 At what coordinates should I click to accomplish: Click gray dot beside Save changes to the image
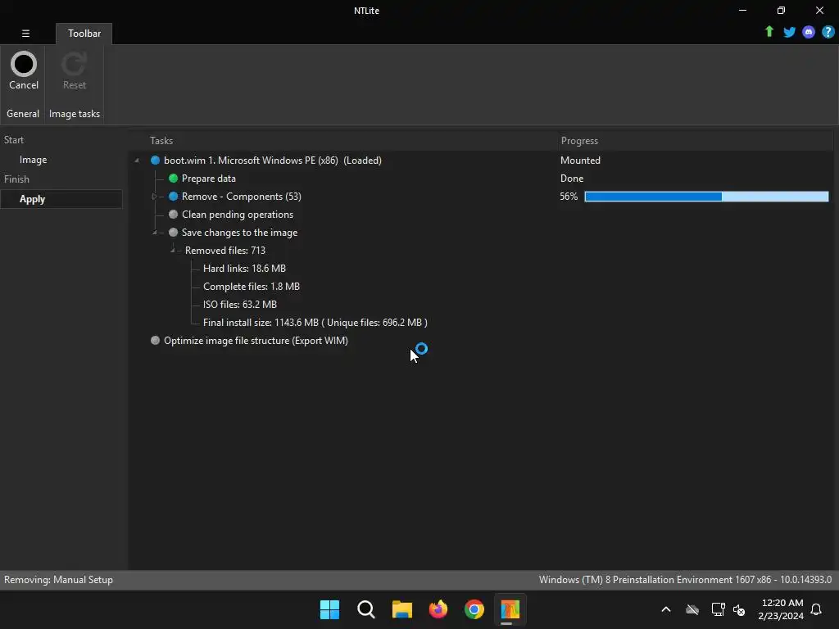point(173,232)
